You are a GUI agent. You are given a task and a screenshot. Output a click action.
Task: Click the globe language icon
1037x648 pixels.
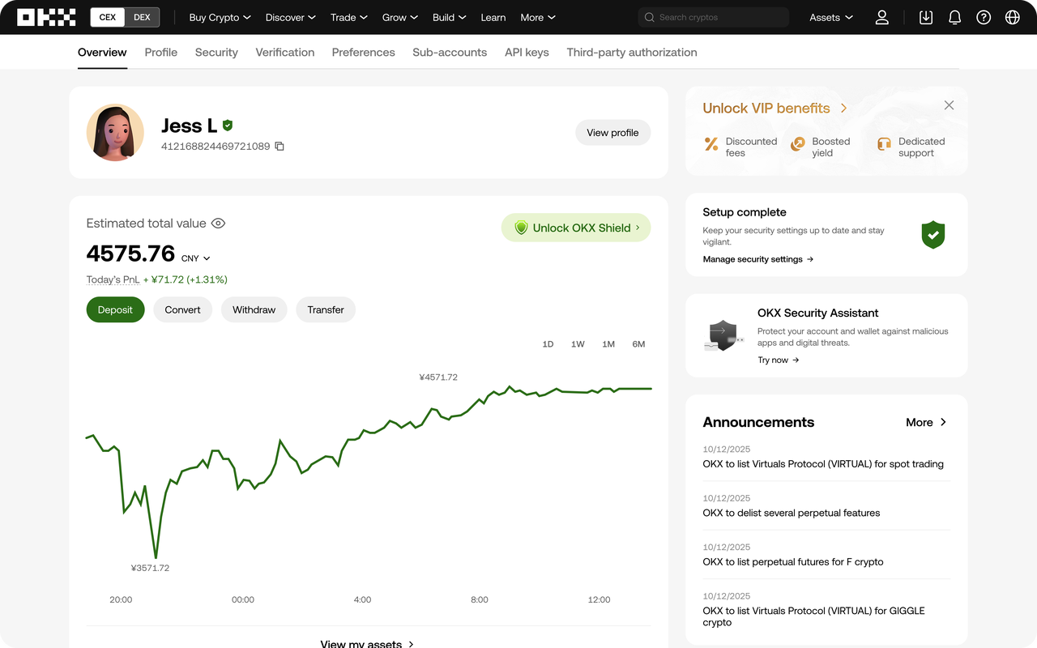(x=1013, y=17)
